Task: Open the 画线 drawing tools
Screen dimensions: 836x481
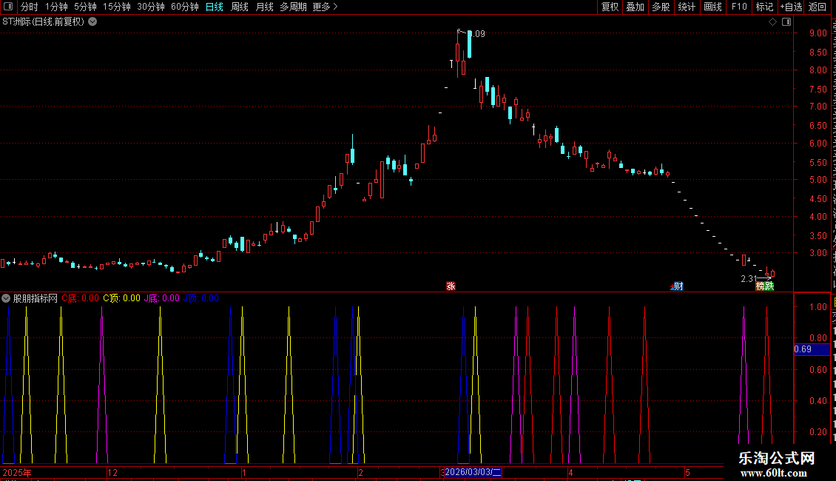Action: 713,7
